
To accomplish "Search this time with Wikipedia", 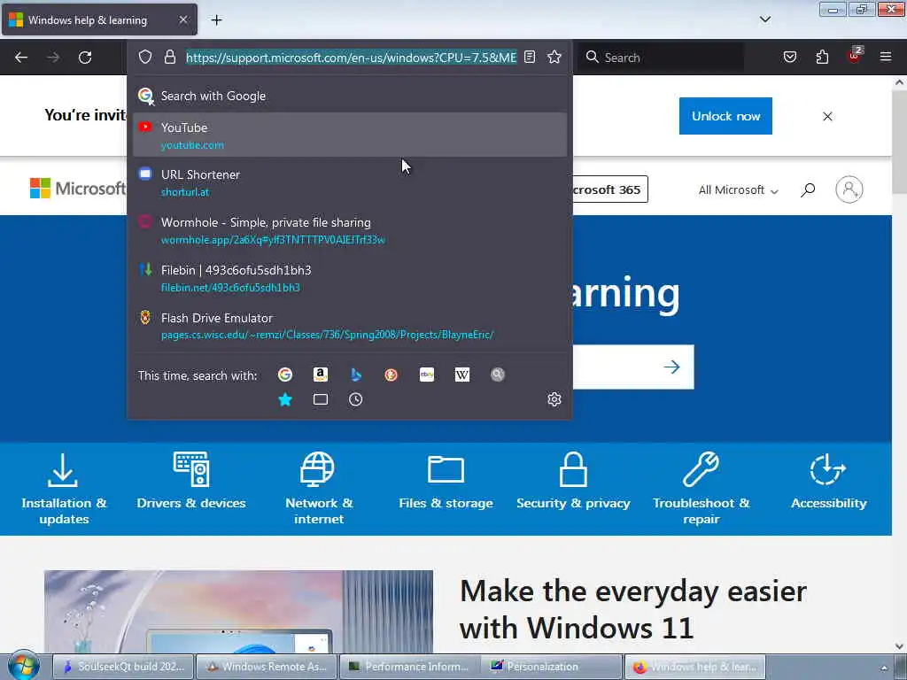I will pos(462,375).
